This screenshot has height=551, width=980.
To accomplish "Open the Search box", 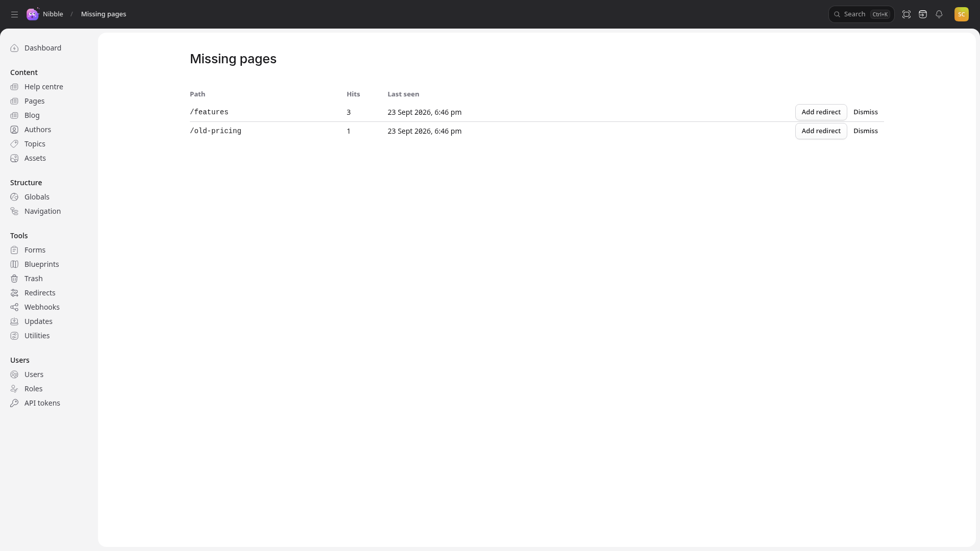I will tap(861, 14).
